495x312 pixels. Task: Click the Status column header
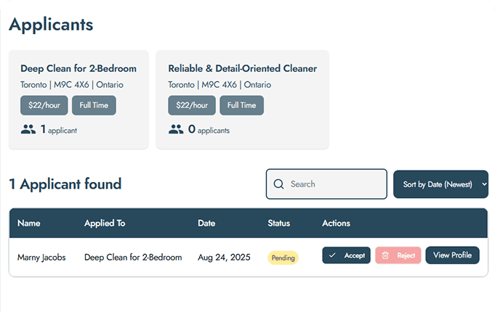pyautogui.click(x=279, y=223)
